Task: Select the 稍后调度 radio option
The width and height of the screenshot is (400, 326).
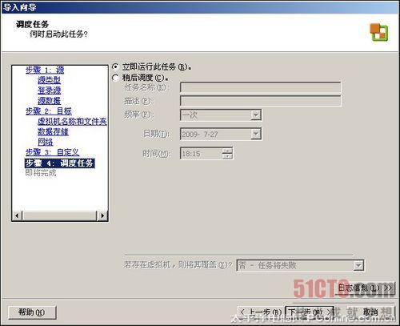Action: (115, 78)
